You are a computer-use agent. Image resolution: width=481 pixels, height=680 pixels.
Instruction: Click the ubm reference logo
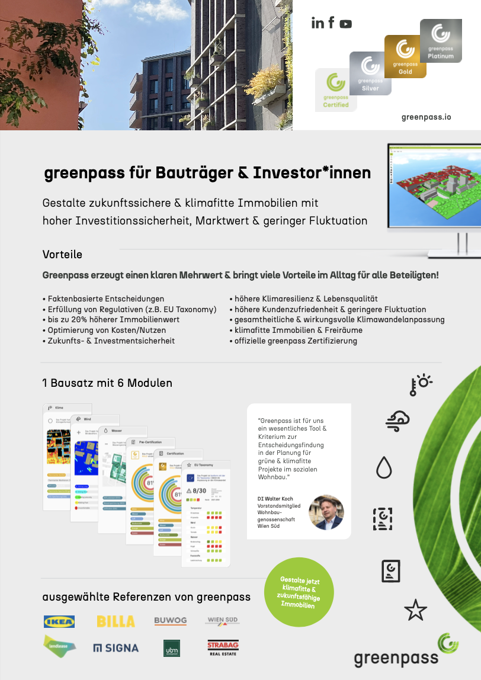click(x=172, y=649)
